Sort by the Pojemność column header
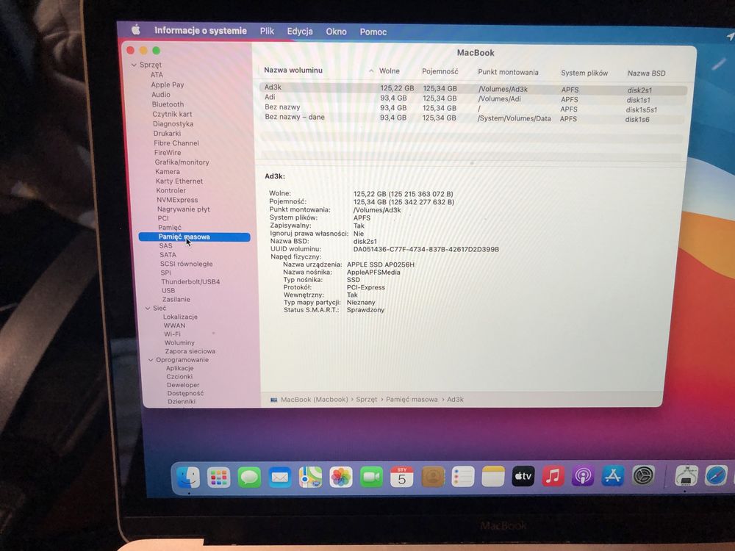 coord(440,72)
